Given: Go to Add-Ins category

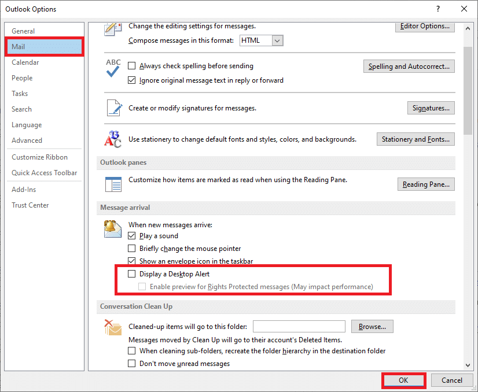Looking at the screenshot, I should (44, 190).
